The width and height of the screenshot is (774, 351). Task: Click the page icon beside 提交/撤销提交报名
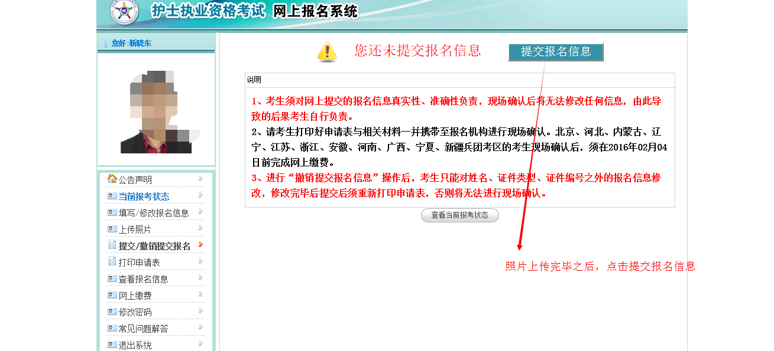[x=112, y=245]
